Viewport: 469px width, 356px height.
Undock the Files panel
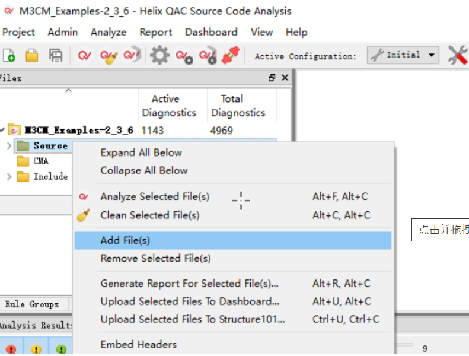[272, 78]
